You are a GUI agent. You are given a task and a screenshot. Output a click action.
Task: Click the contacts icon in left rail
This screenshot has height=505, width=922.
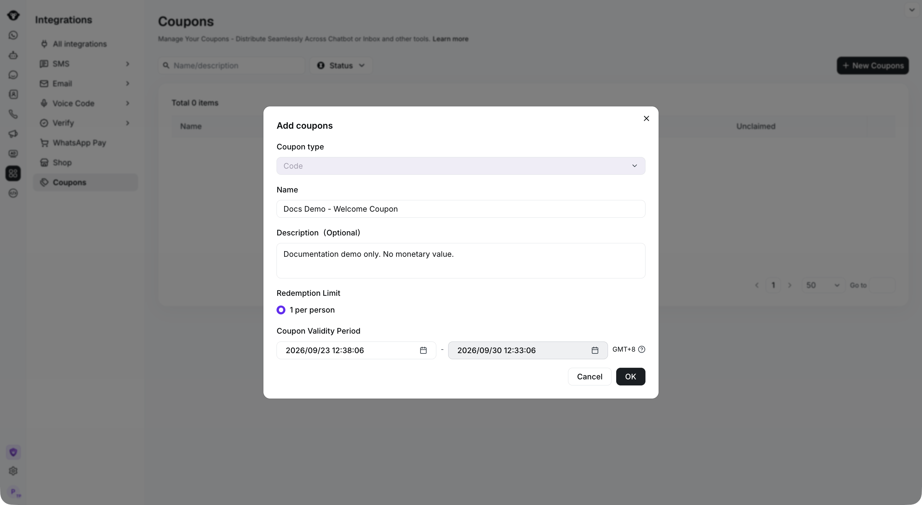point(13,95)
